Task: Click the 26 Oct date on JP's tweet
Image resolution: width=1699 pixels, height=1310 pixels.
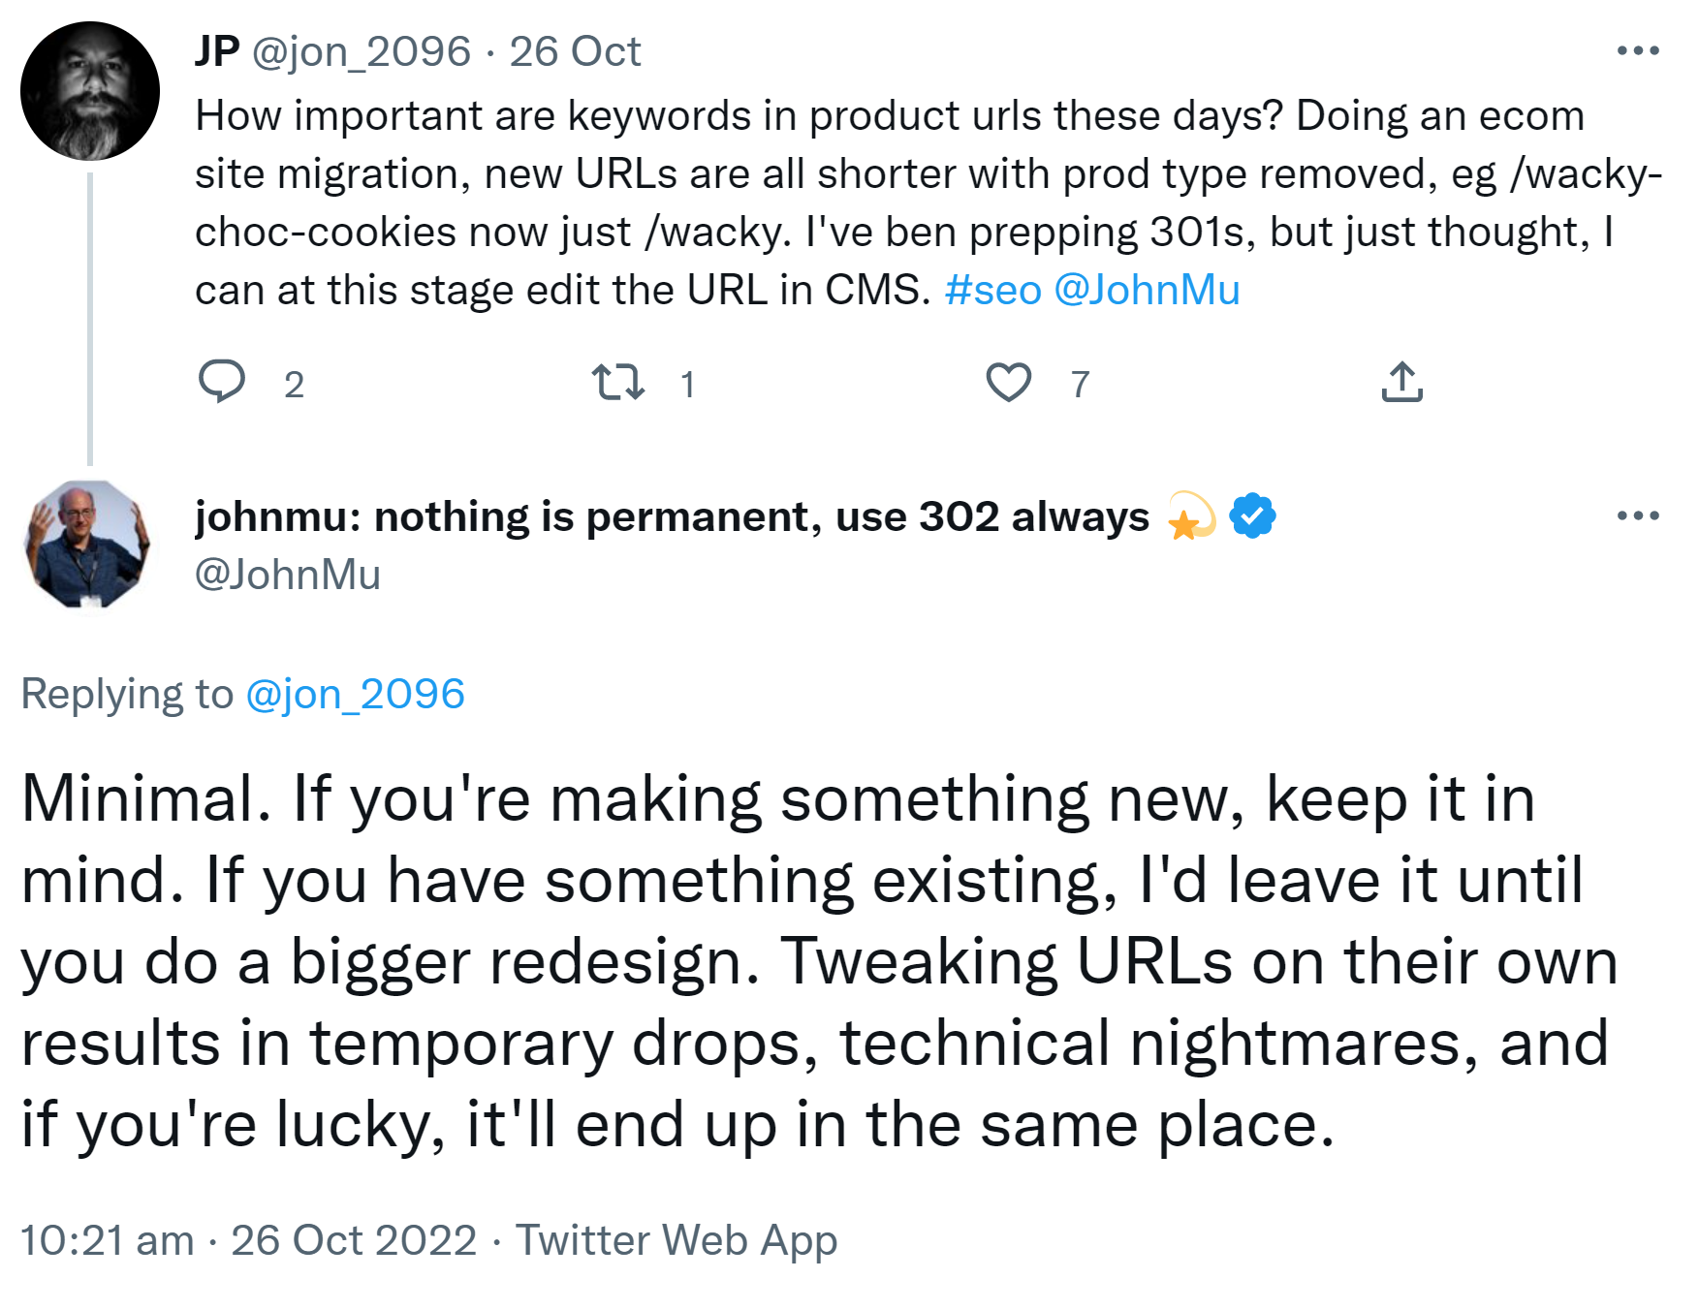Action: click(x=575, y=51)
